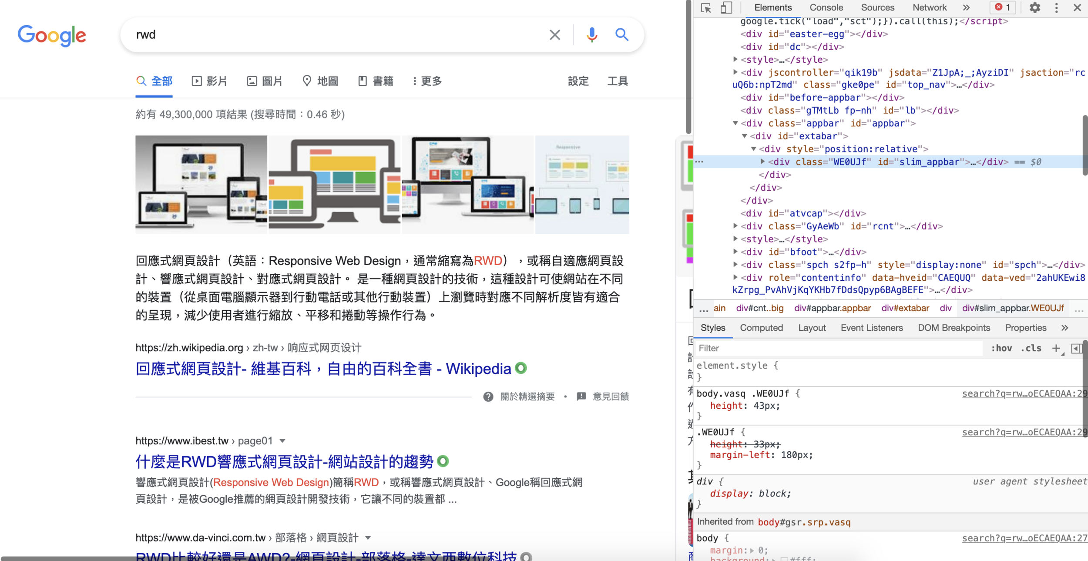Image resolution: width=1088 pixels, height=561 pixels.
Task: Open the Wikipedia 回應式網頁設計 result link
Action: click(323, 369)
